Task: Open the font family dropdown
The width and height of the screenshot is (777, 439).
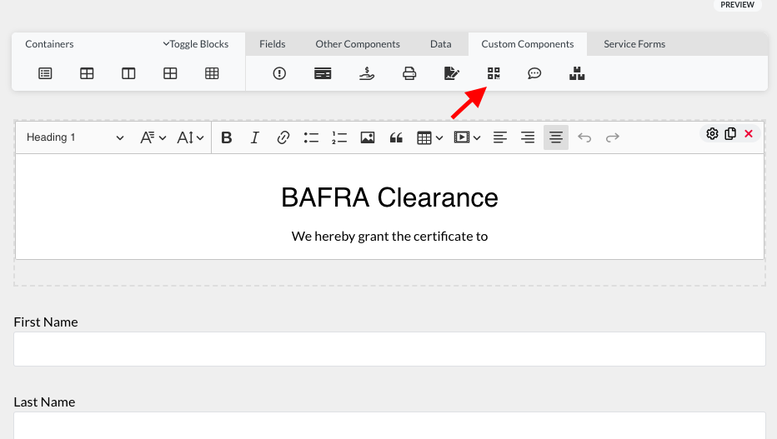Action: (153, 137)
